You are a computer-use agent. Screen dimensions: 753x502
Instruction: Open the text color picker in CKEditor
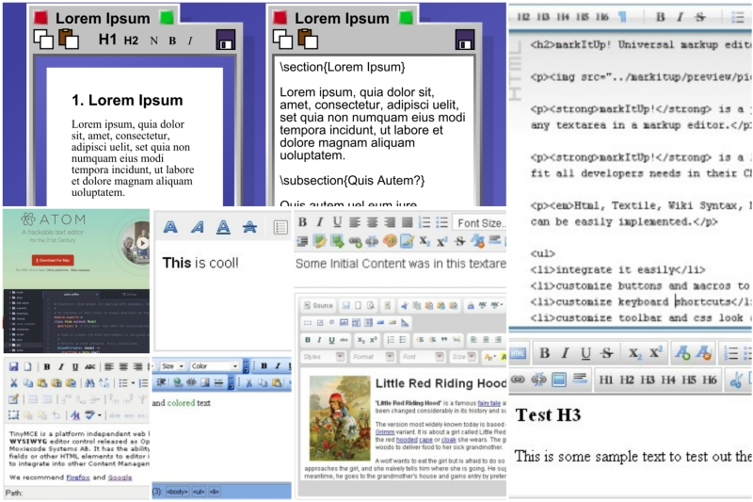[x=489, y=357]
